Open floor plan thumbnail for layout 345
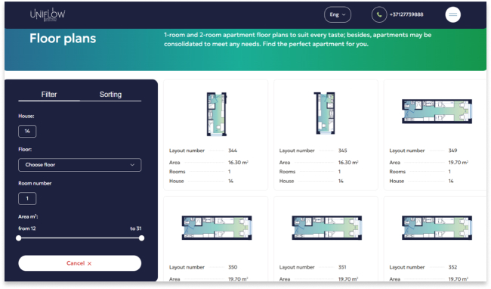 (x=325, y=113)
